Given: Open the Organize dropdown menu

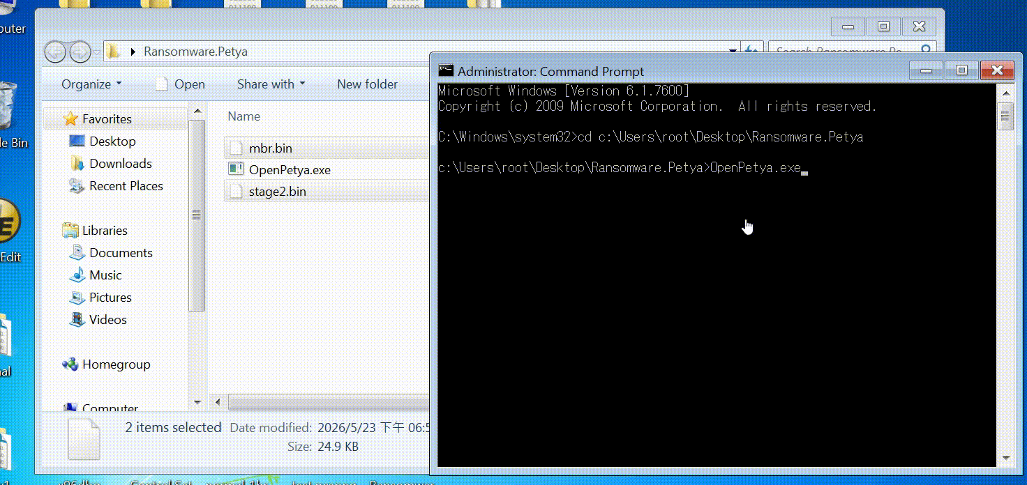Looking at the screenshot, I should click(x=91, y=84).
